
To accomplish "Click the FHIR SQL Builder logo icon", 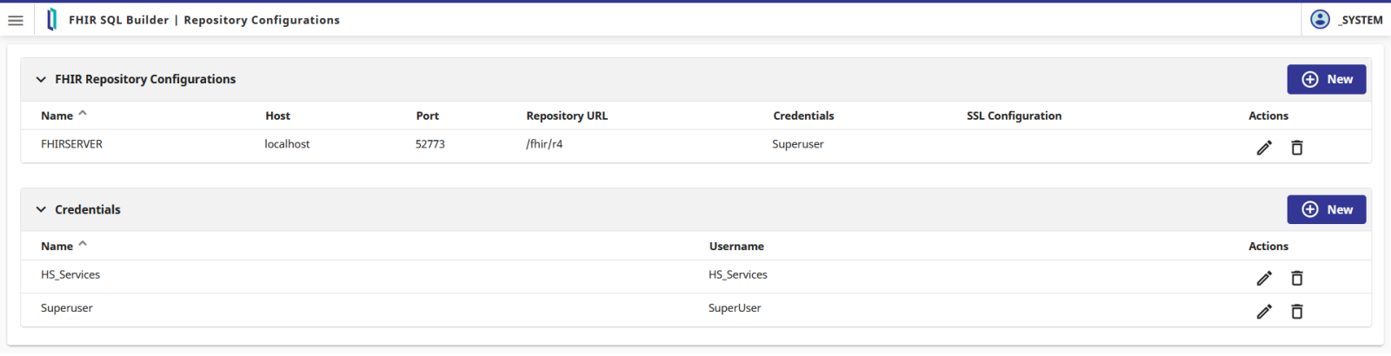I will [x=52, y=20].
